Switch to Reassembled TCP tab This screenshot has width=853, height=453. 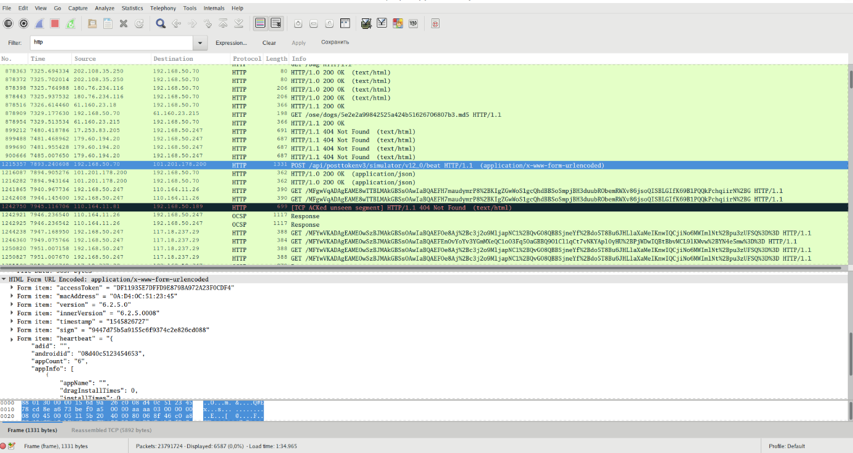111,430
